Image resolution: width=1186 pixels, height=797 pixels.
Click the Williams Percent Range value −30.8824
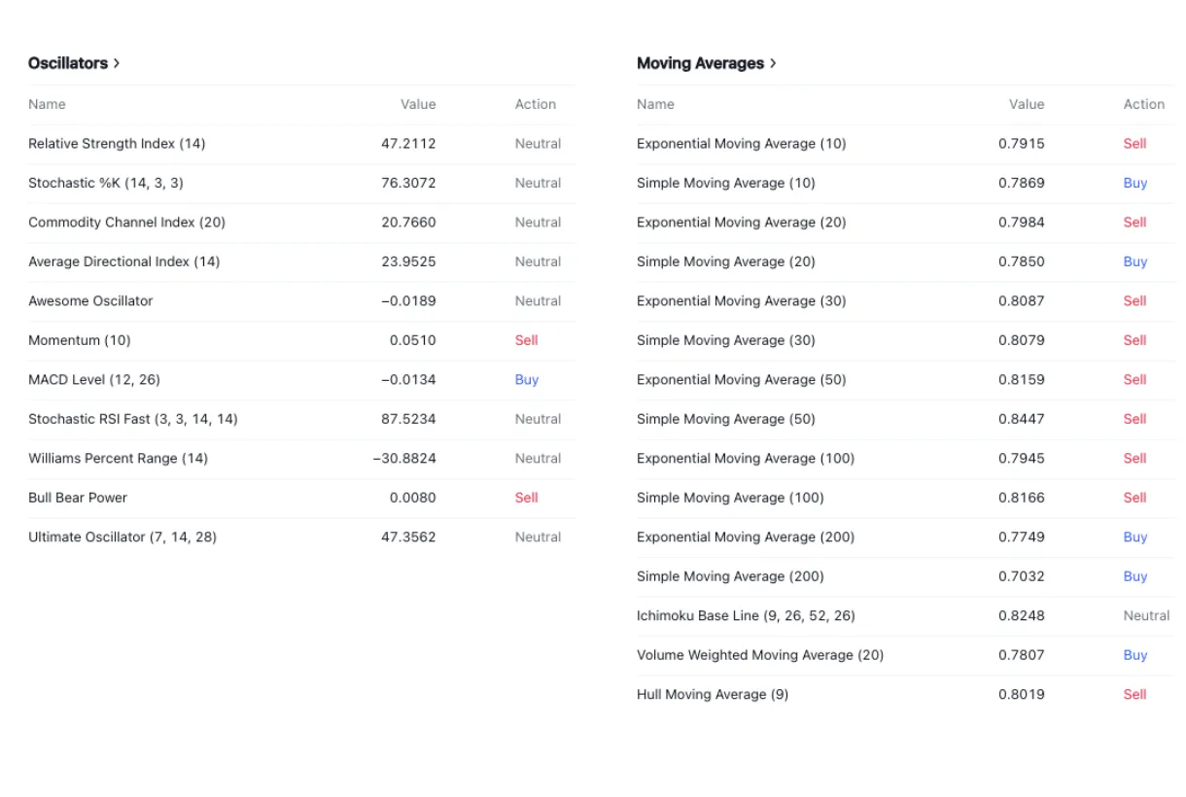click(x=404, y=459)
